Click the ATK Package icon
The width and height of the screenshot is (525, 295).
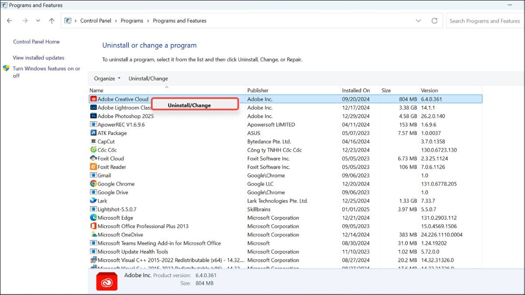point(93,133)
